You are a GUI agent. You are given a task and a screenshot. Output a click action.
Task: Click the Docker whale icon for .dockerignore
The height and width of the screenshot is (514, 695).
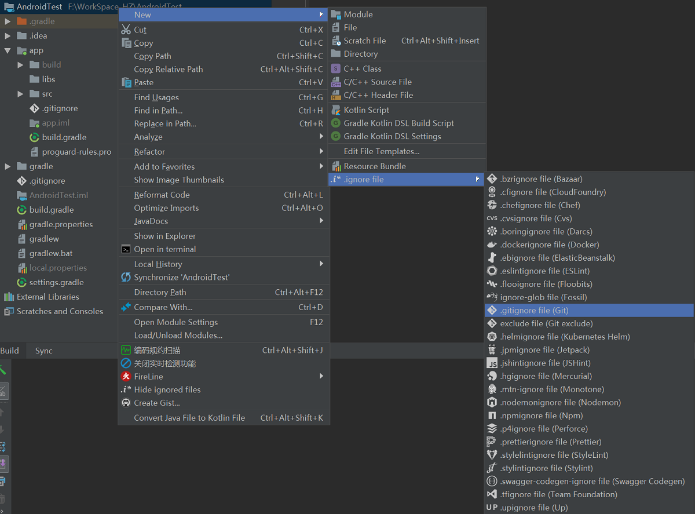click(x=492, y=245)
